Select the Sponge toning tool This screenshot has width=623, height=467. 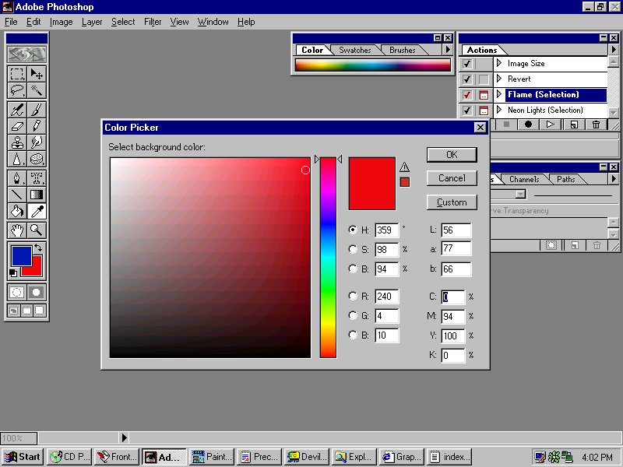tap(37, 159)
